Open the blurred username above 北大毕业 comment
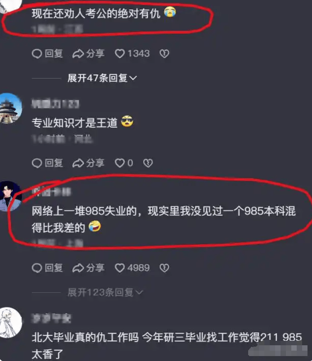312x361 pixels. pos(51,318)
